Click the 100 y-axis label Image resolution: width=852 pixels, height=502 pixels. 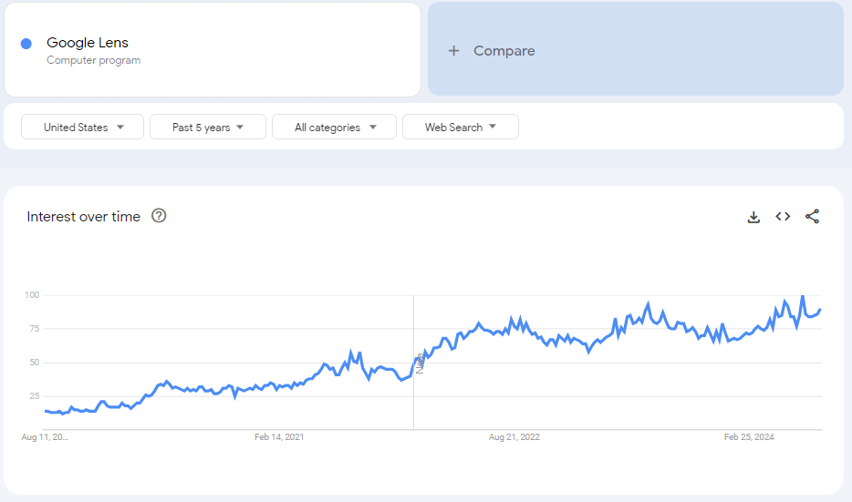click(32, 294)
